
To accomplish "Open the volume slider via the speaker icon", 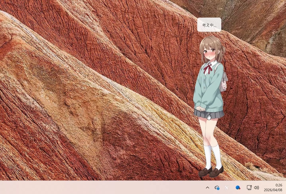I will pos(256,188).
